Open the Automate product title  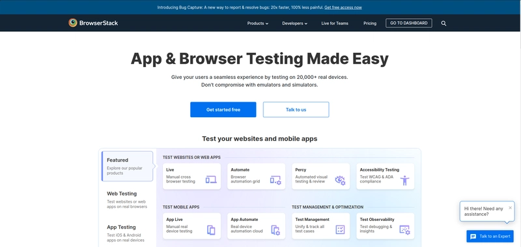tap(240, 169)
